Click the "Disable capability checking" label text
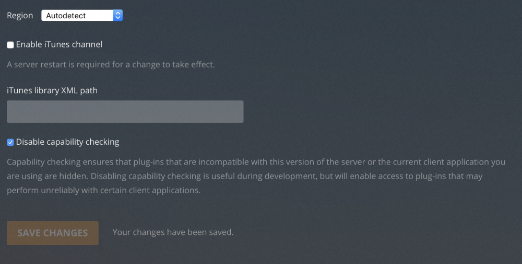Image resolution: width=522 pixels, height=264 pixels. 67,142
